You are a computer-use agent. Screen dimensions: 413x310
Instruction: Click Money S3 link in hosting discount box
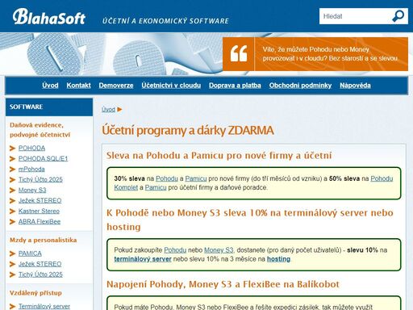click(219, 250)
